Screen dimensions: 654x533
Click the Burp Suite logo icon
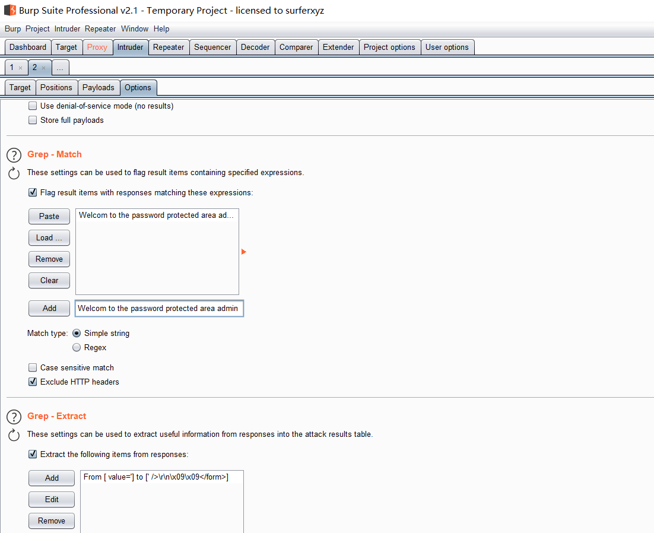click(x=10, y=10)
